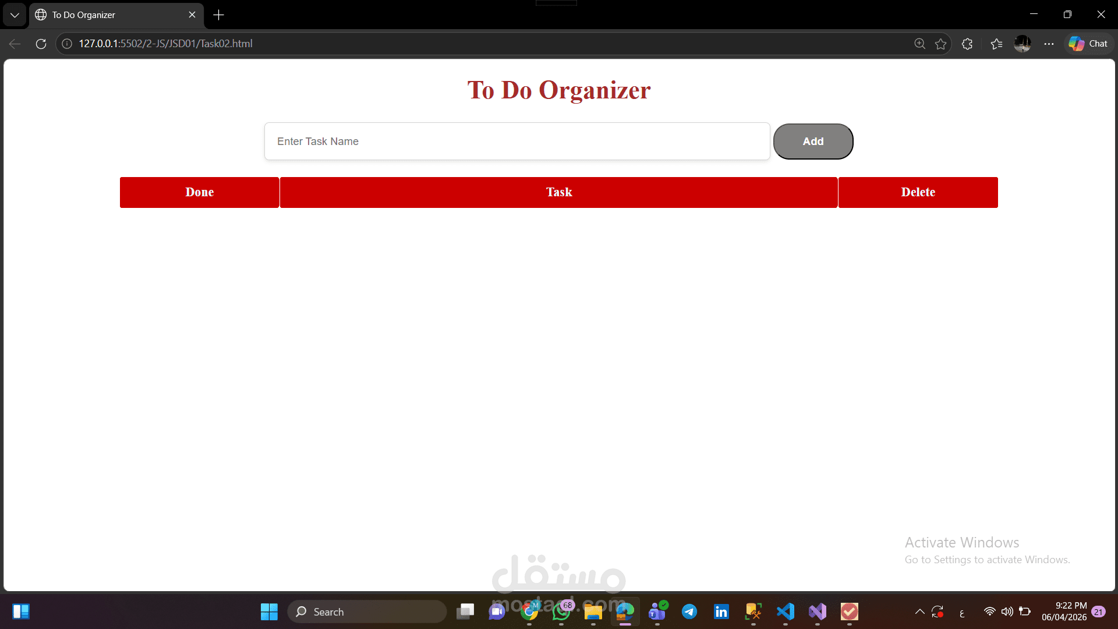Viewport: 1118px width, 629px height.
Task: Open a new browser tab
Action: coord(218,15)
